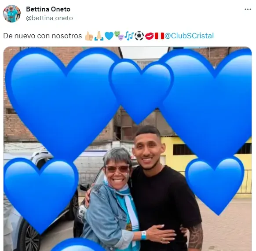Screen dimensions: 256x251
Task: Click the praying hands emoji
Action: coord(99,36)
